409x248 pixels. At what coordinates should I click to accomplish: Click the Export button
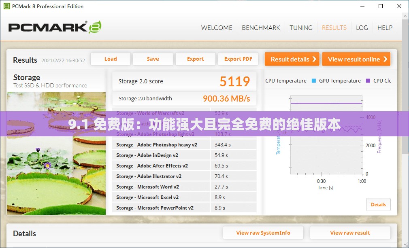[x=195, y=59]
